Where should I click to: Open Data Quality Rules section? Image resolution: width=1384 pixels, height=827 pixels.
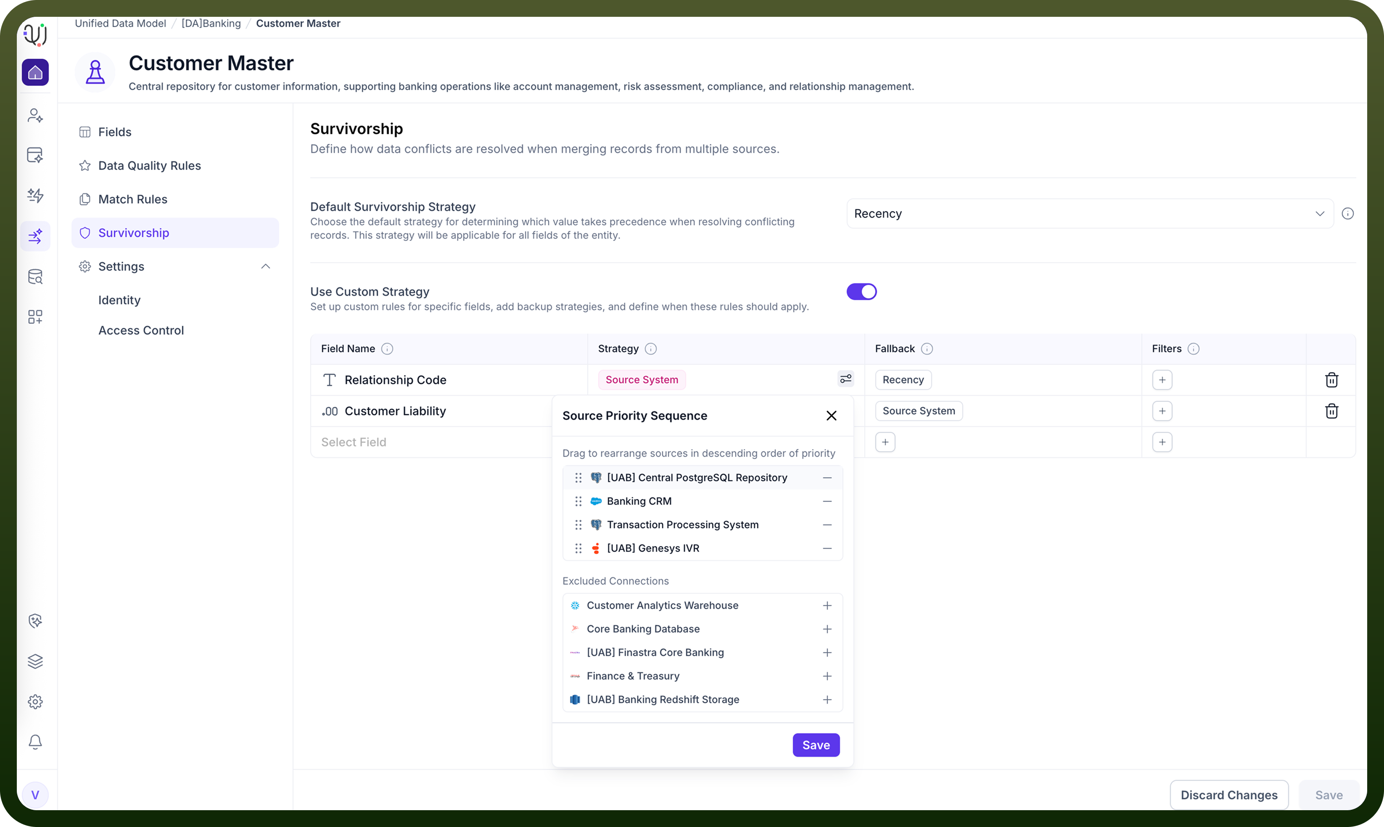point(175,166)
